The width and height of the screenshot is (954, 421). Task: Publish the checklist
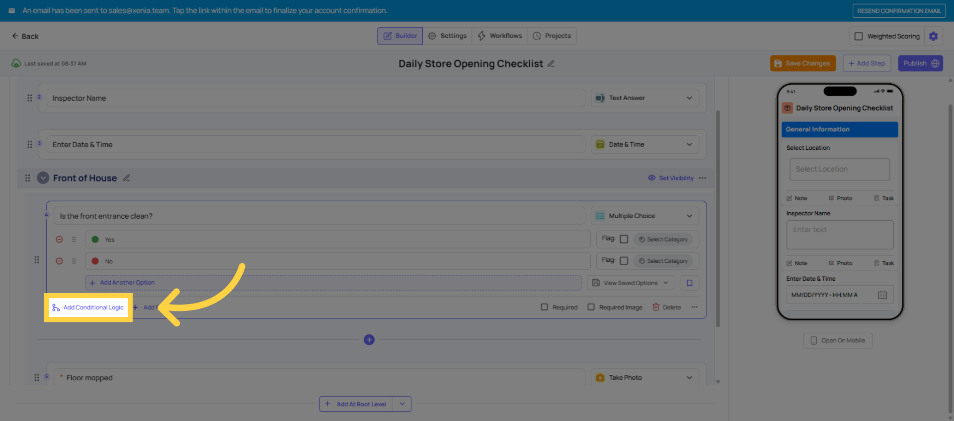[x=920, y=63]
